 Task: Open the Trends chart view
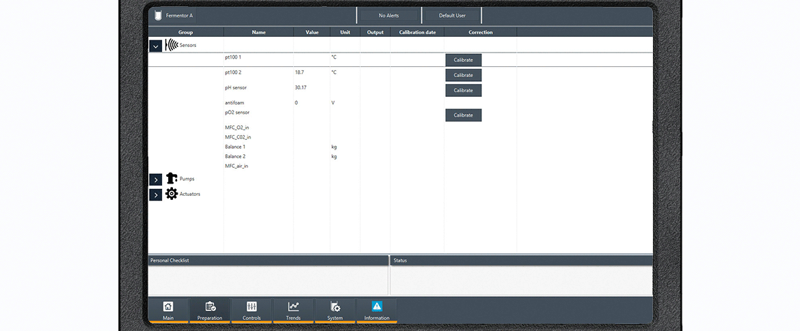[x=293, y=310]
